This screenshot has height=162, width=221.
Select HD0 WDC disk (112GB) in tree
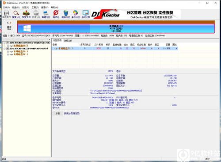click(x=30, y=43)
